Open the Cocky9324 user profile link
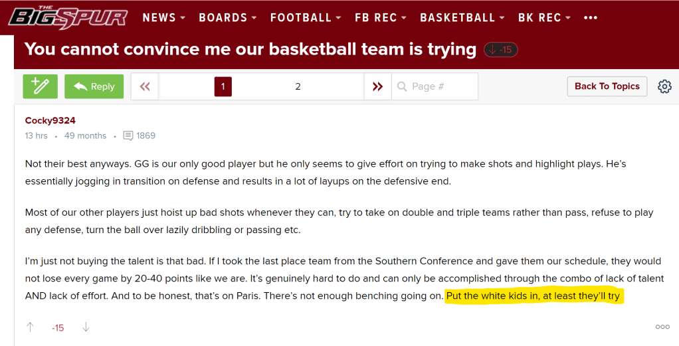679x346 pixels. 50,120
